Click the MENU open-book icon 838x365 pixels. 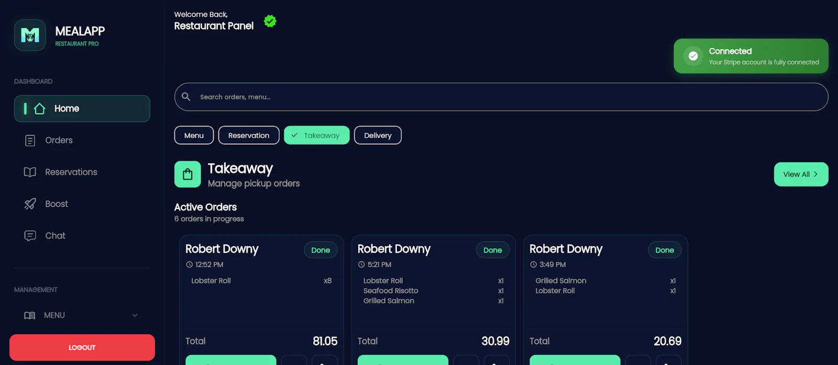(30, 315)
